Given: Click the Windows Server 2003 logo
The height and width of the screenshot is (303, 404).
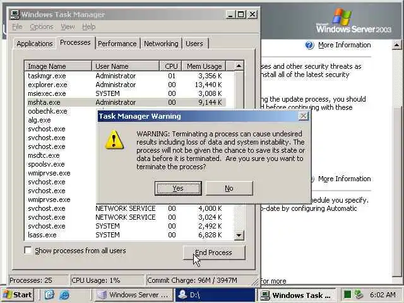Looking at the screenshot, I should pos(353,21).
